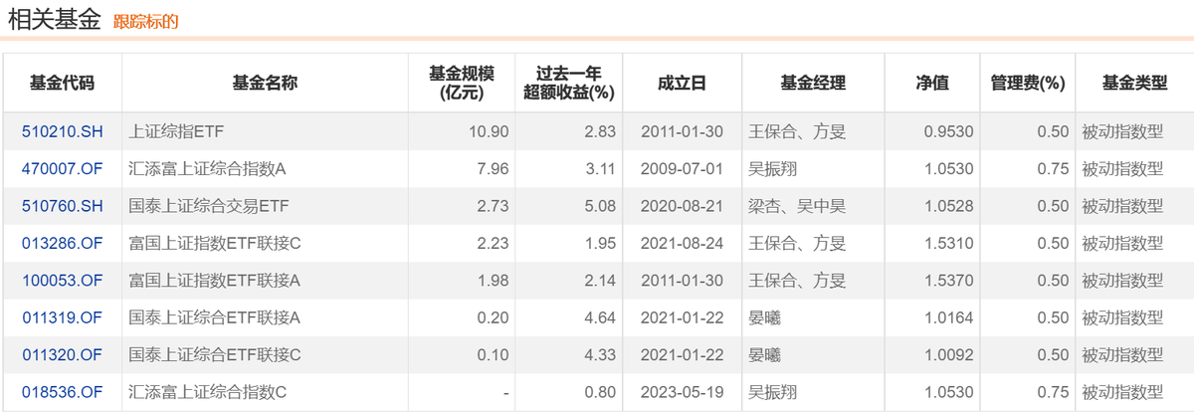Screen dimensions: 1194x413
Task: Click net value 1.5370
Action: (x=951, y=281)
